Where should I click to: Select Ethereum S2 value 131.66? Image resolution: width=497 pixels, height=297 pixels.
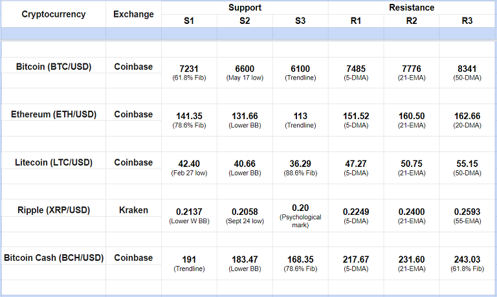click(x=245, y=116)
